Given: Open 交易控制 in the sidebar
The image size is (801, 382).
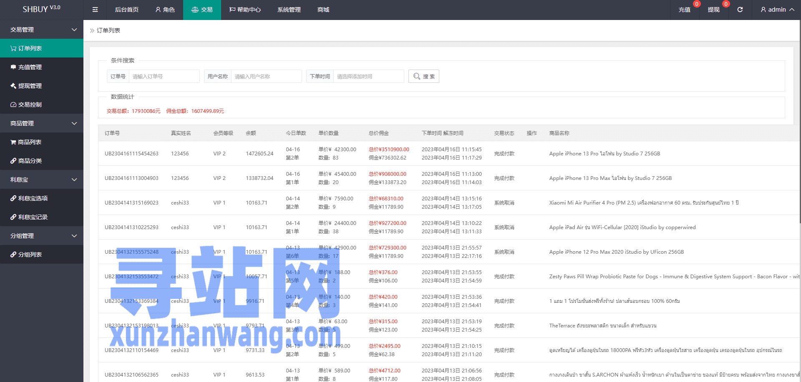Looking at the screenshot, I should pos(42,105).
